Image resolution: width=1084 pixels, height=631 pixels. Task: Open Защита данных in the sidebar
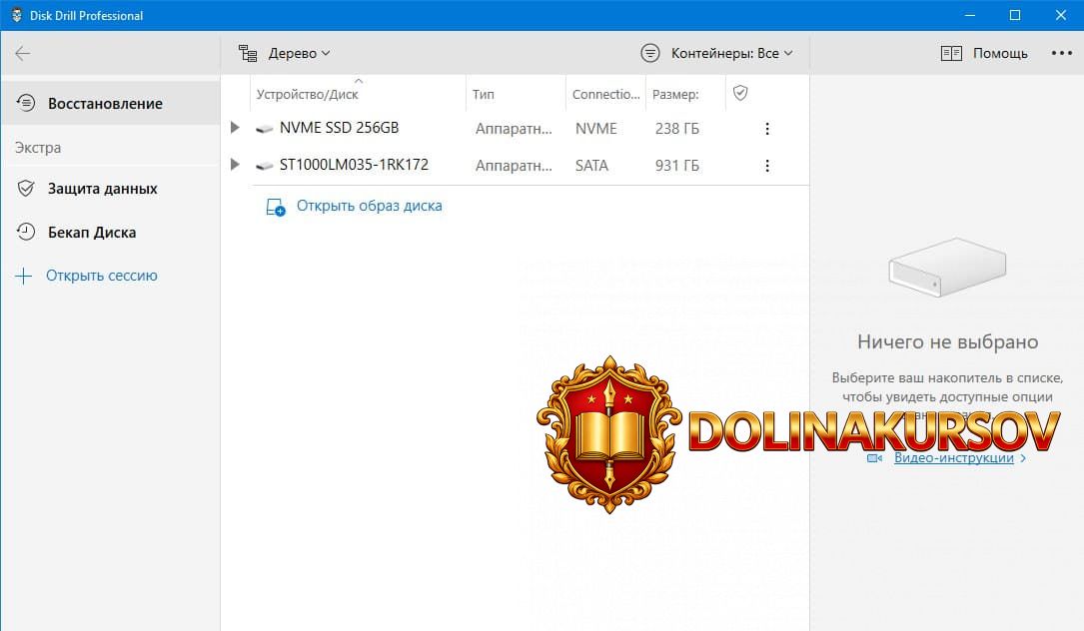(x=102, y=189)
